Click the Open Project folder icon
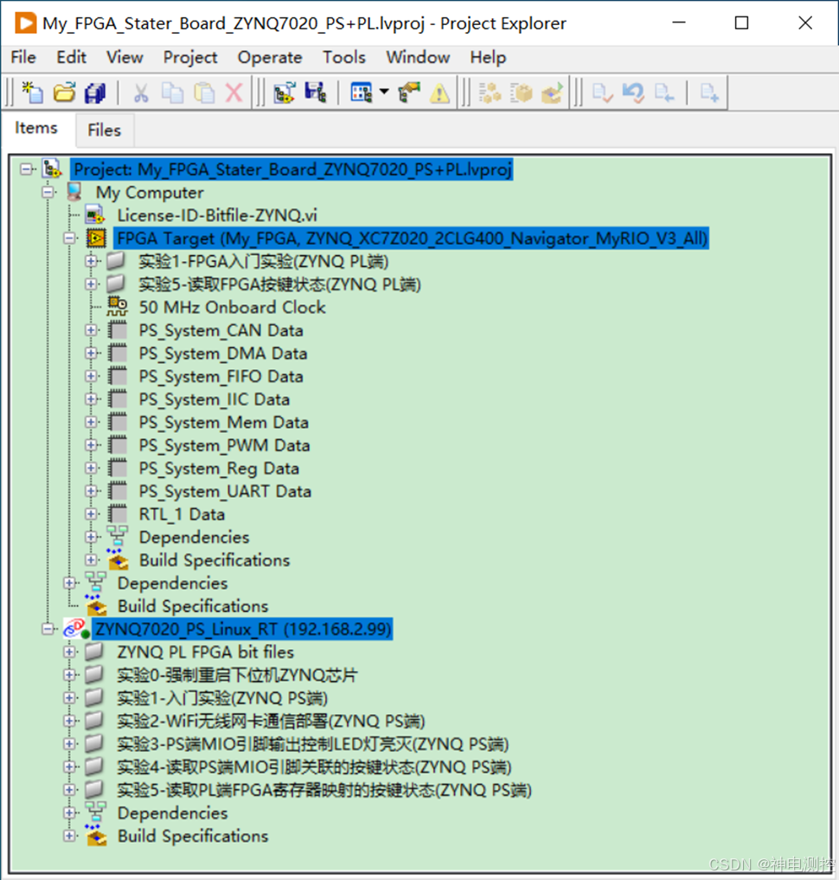The width and height of the screenshot is (839, 880). (65, 92)
